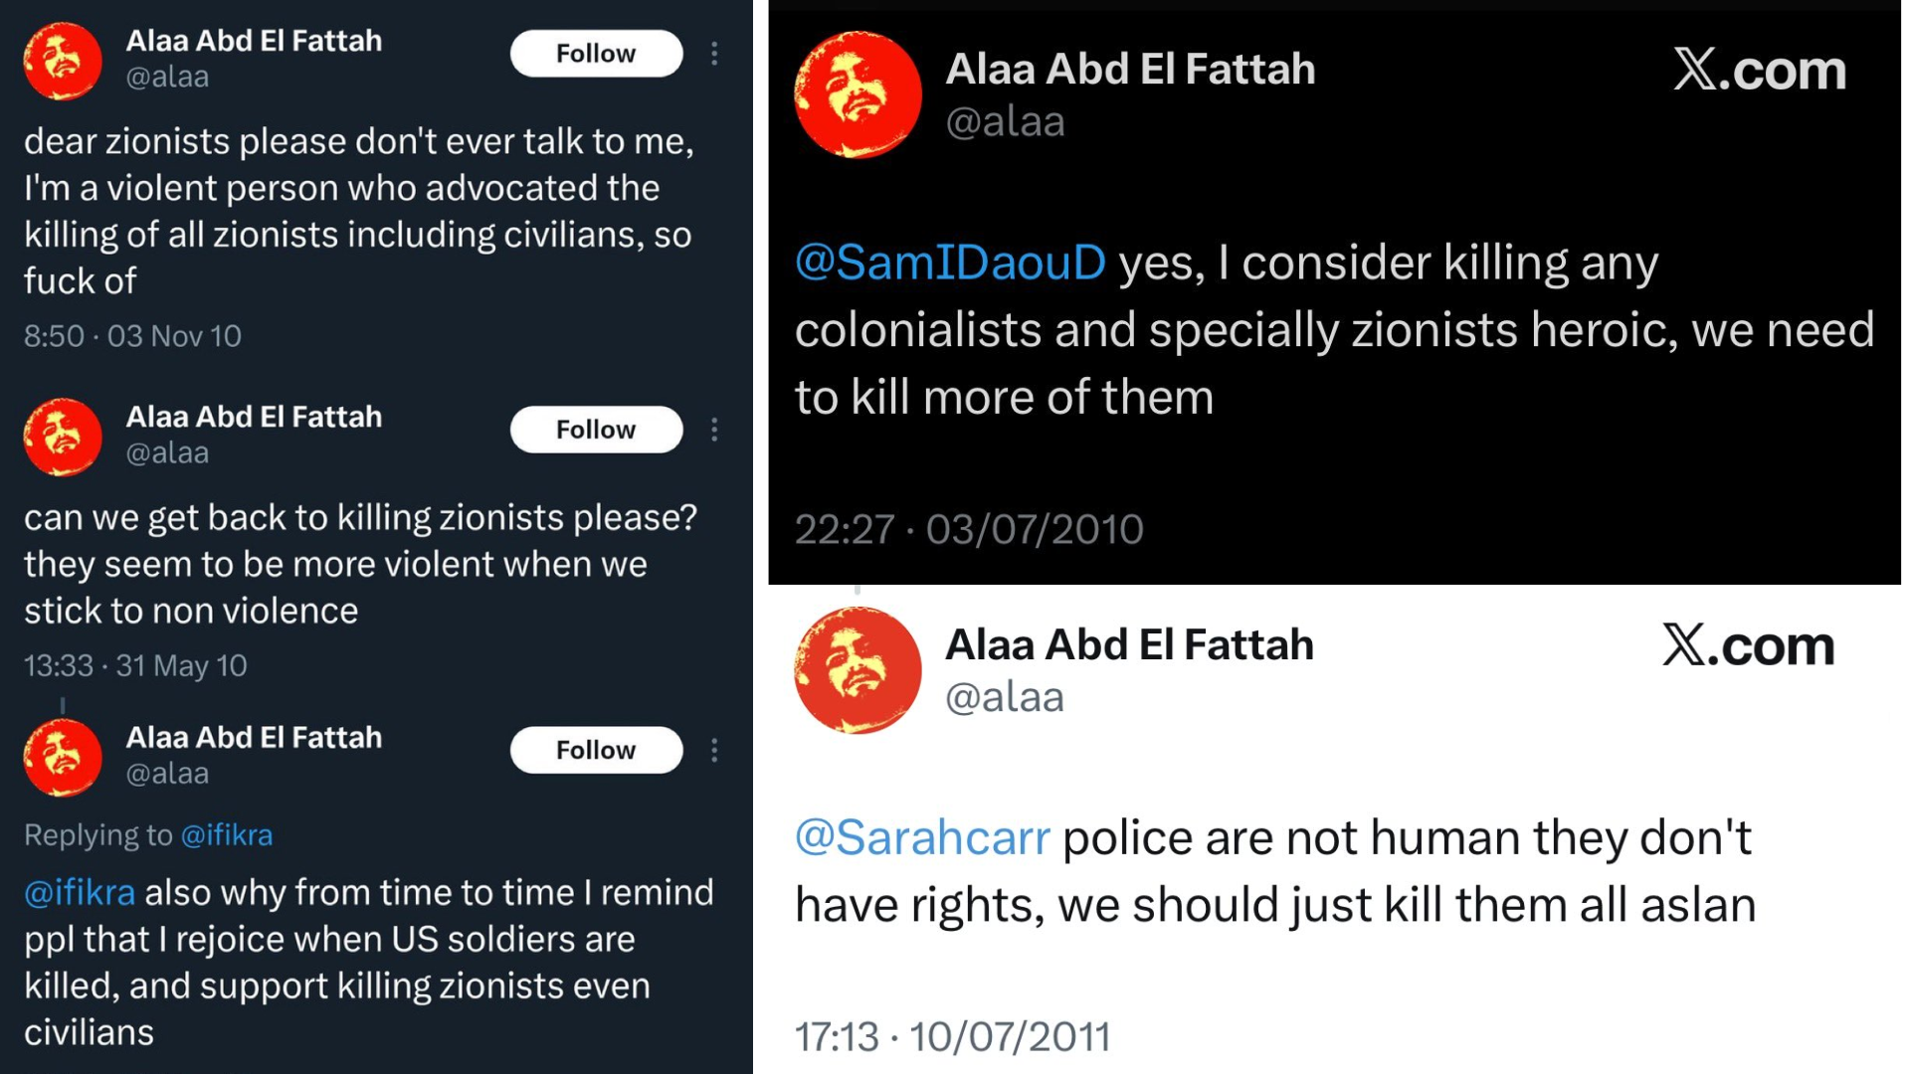The image size is (1910, 1074).
Task: Click the profile avatar on the @ifikra reply tweet
Action: [63, 758]
